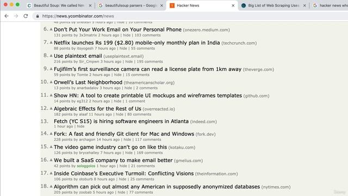Upvote the Netflix India plan story
This screenshot has height=196, width=348.
51,42
